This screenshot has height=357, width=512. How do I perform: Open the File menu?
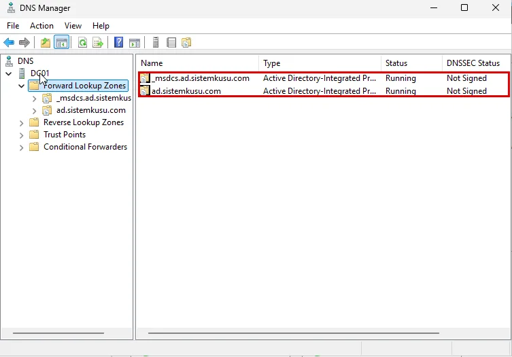tap(13, 26)
